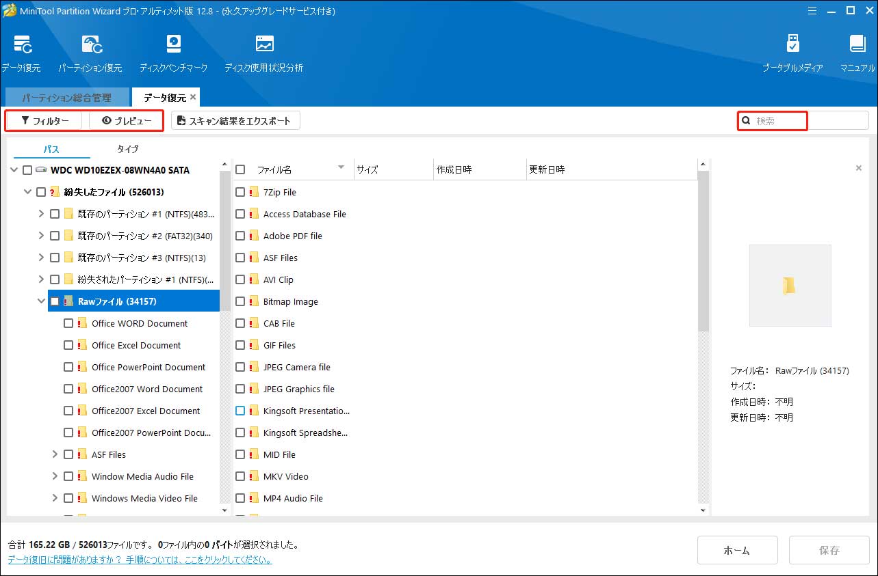Launch the ディスクベンチマーク tool icon

tap(174, 45)
